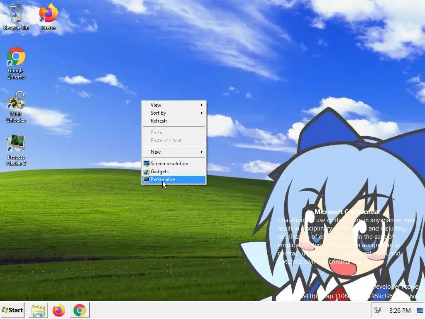Screen dimensions: 425x319
Task: Click the Personalize menu icon
Action: [x=147, y=179]
